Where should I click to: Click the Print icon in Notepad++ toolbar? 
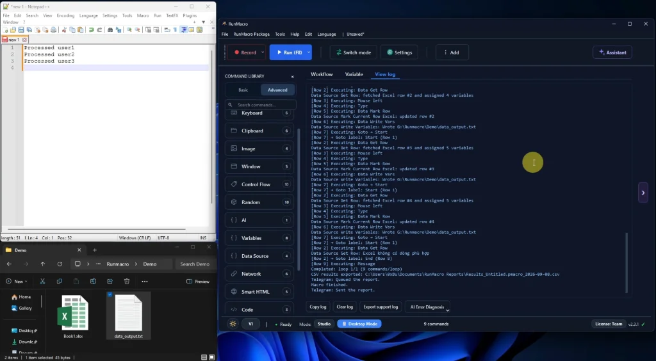[x=53, y=29]
